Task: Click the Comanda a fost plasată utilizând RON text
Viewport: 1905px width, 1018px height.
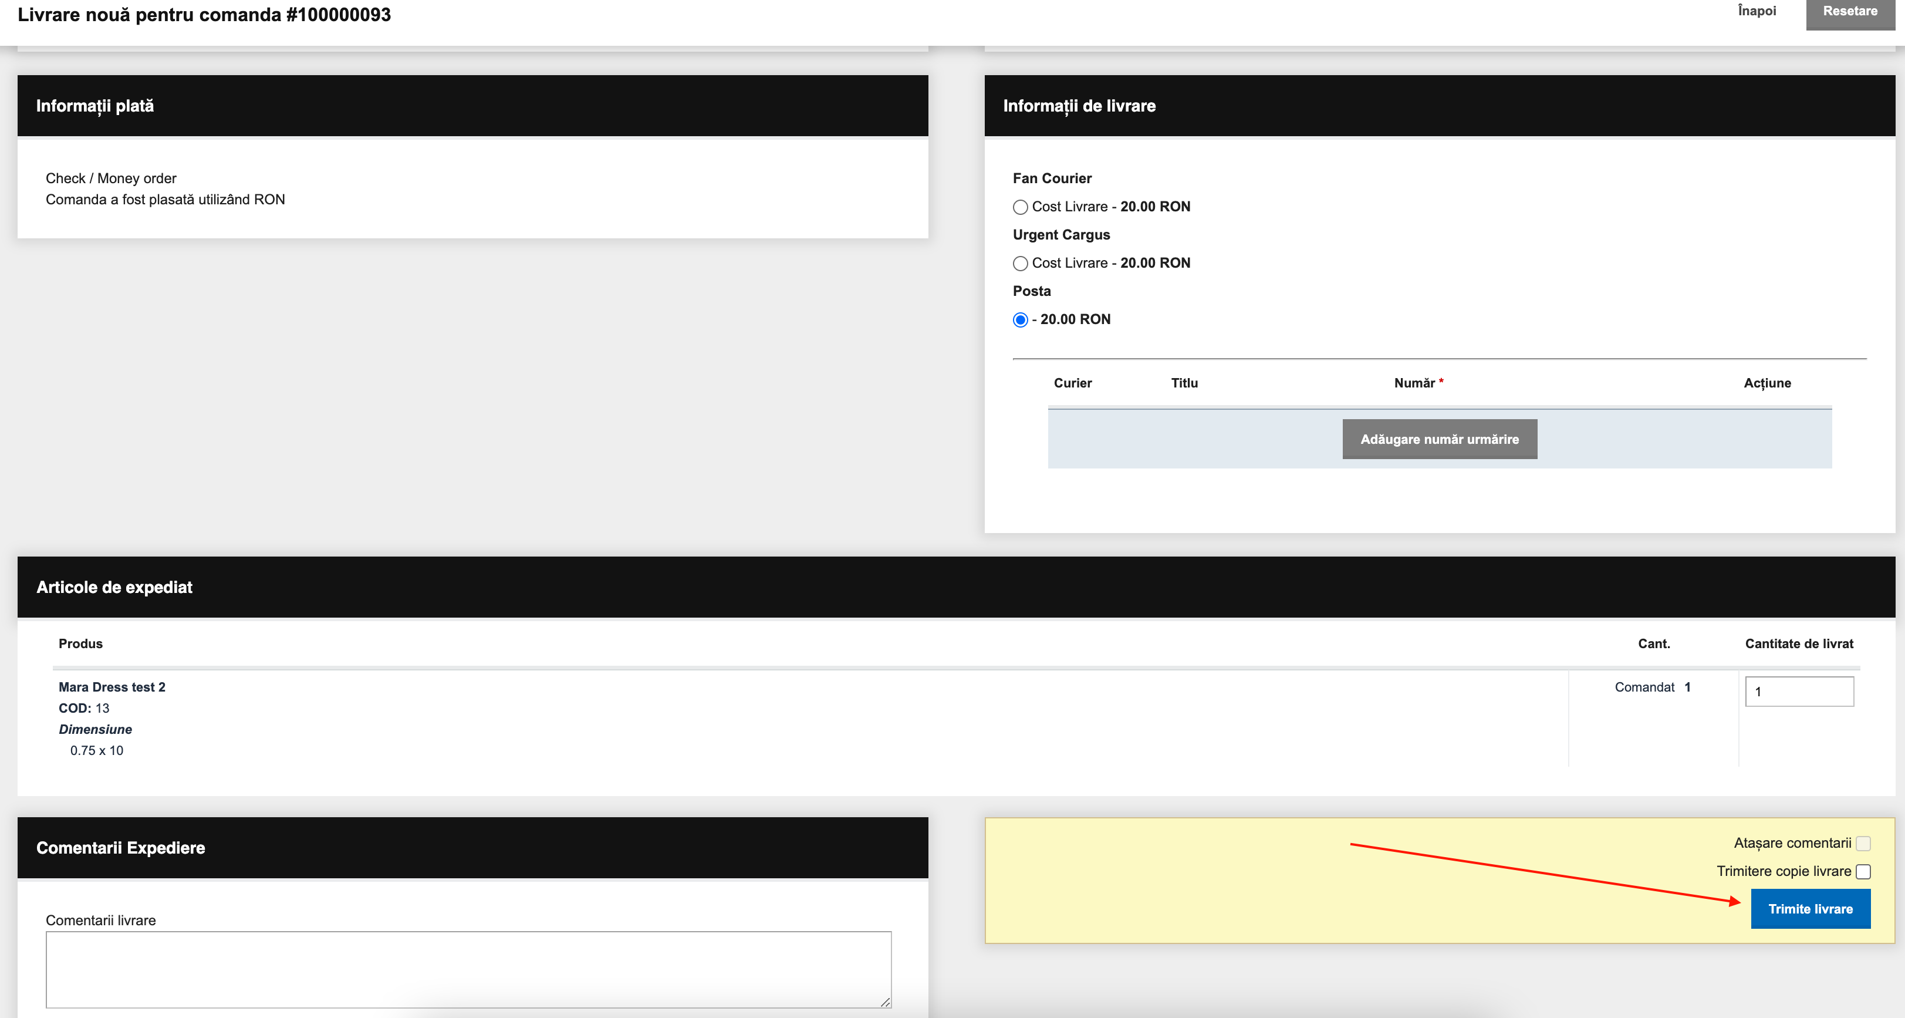Action: pyautogui.click(x=165, y=200)
